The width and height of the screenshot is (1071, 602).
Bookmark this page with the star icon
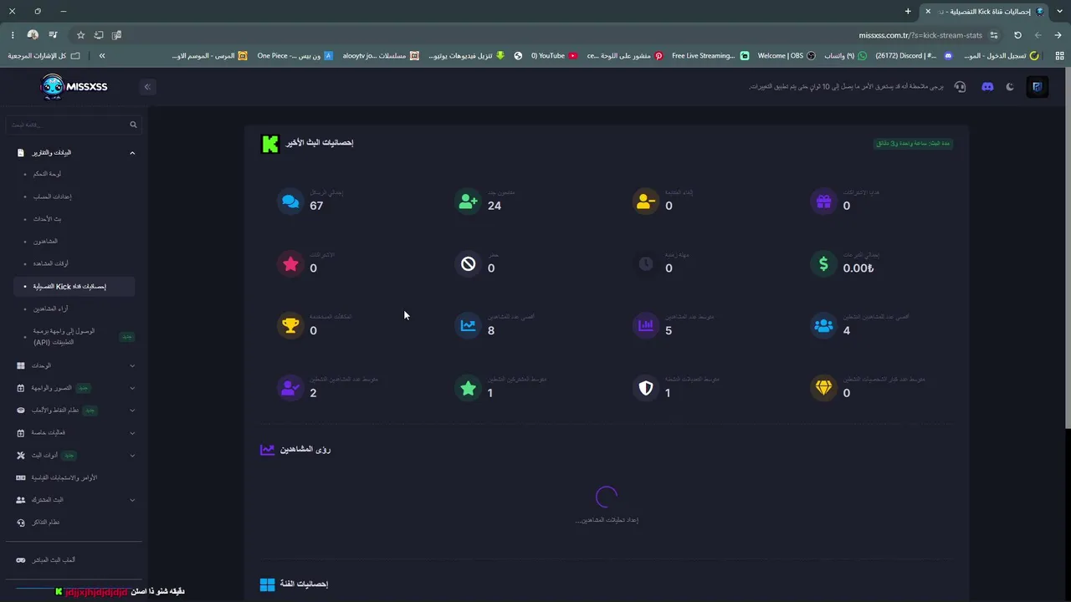click(80, 35)
